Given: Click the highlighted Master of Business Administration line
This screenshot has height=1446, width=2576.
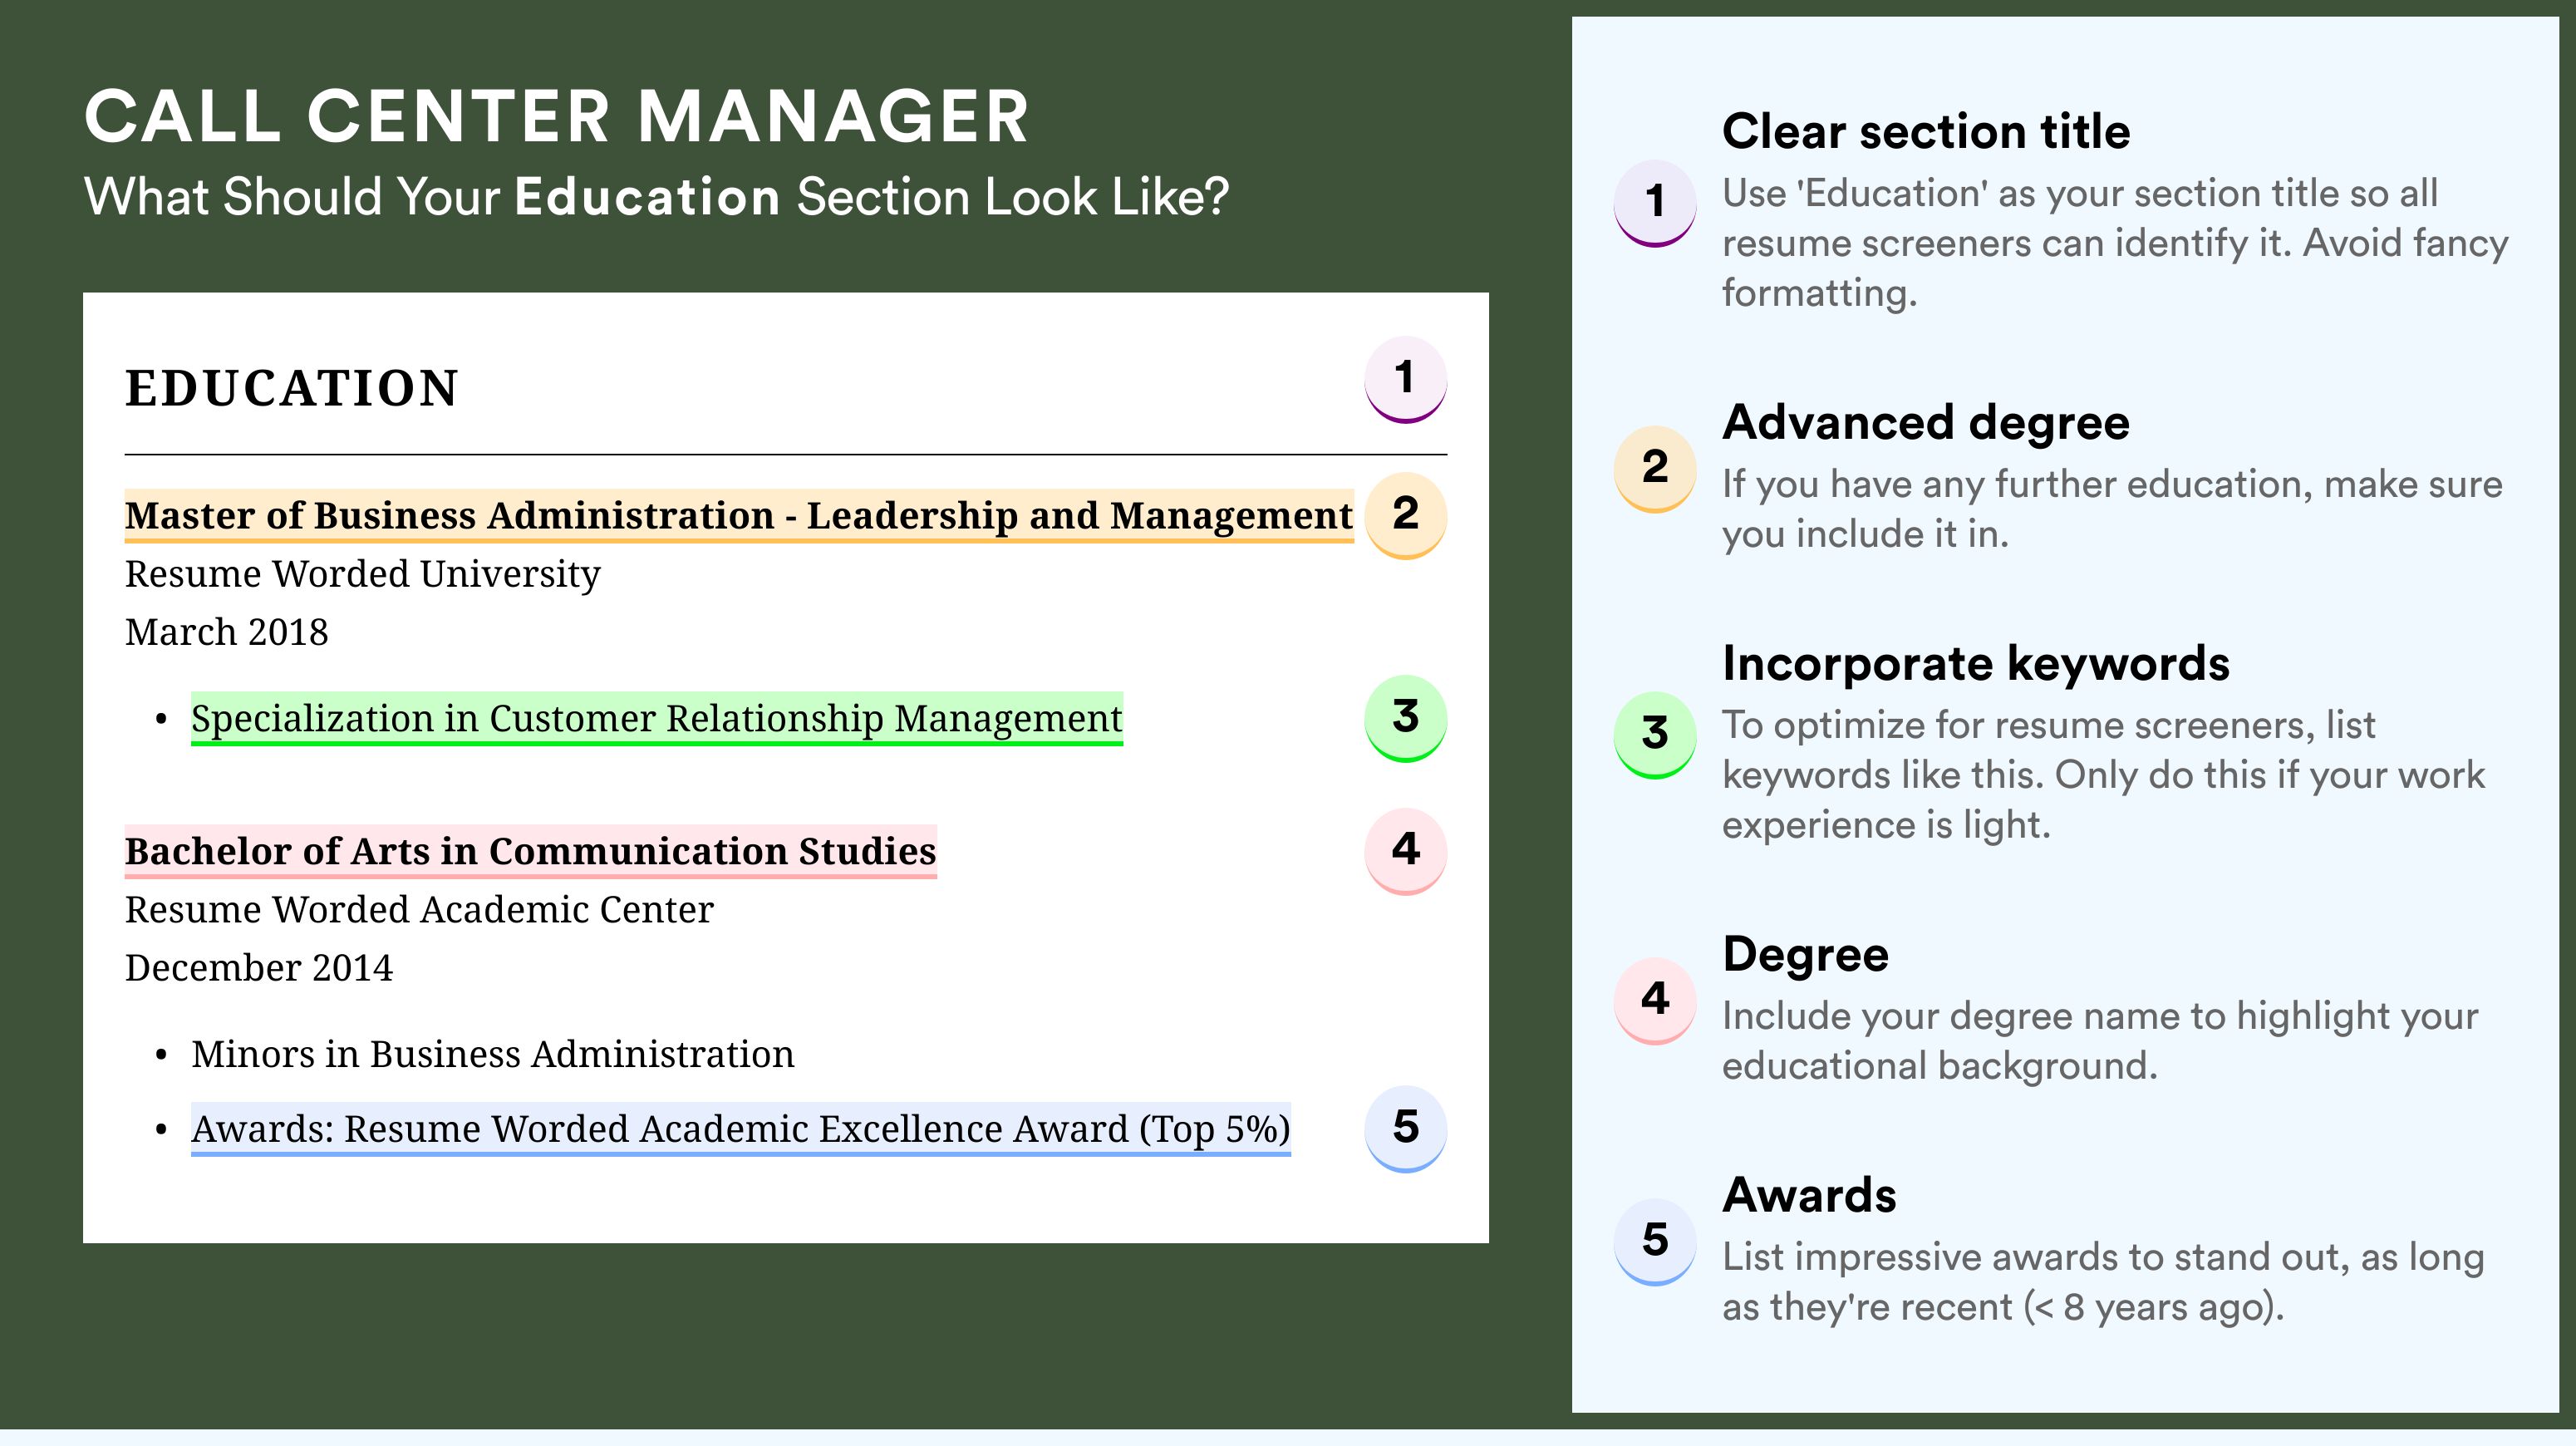Looking at the screenshot, I should click(739, 516).
